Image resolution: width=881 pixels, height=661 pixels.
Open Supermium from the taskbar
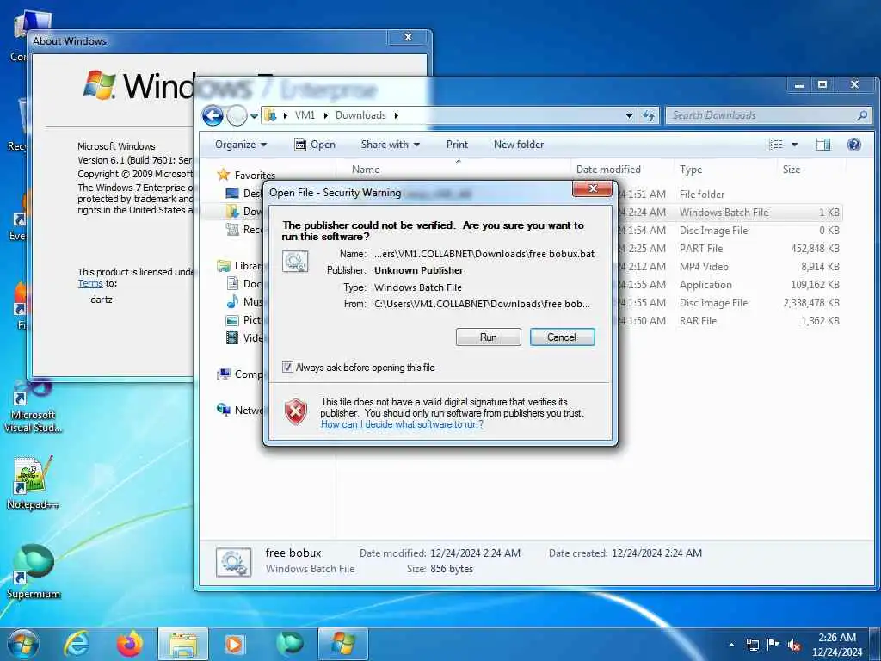pos(290,644)
